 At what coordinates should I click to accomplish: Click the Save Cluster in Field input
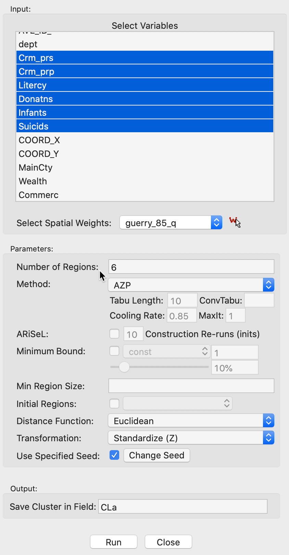183,506
